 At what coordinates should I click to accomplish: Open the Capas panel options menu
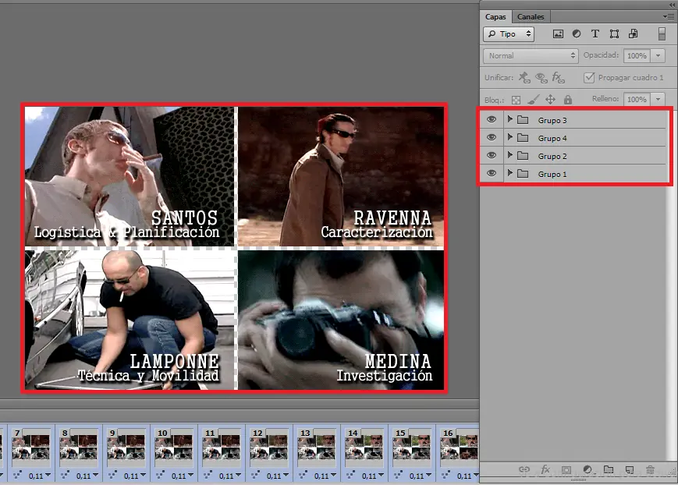(x=669, y=16)
